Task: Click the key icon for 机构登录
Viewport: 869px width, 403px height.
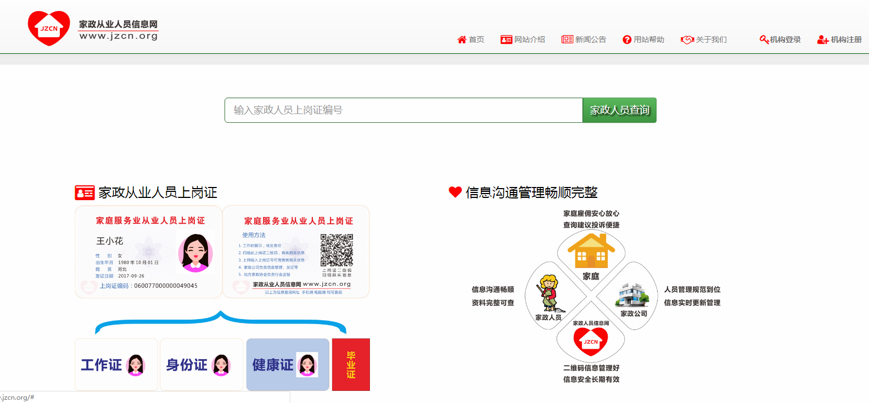Action: click(x=764, y=39)
